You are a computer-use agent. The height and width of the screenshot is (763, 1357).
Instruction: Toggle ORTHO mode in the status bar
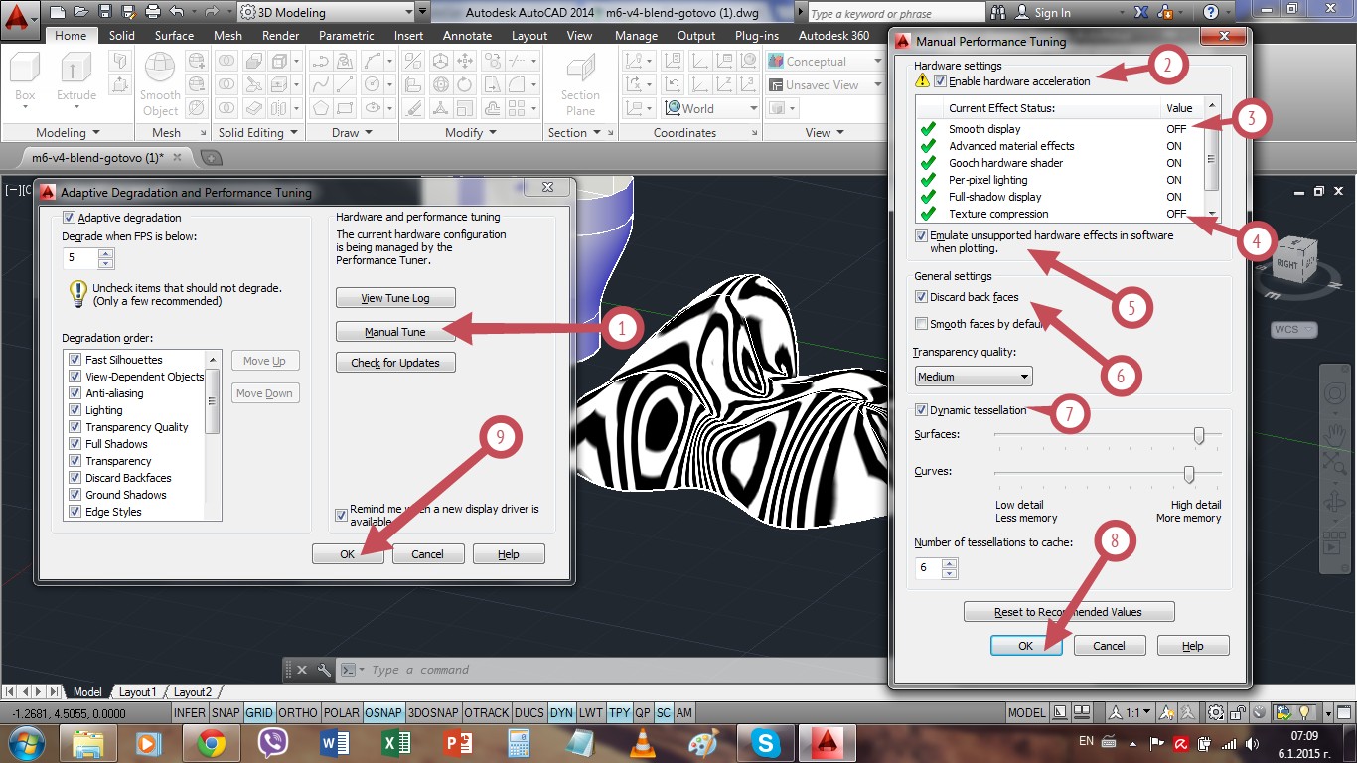pyautogui.click(x=298, y=712)
